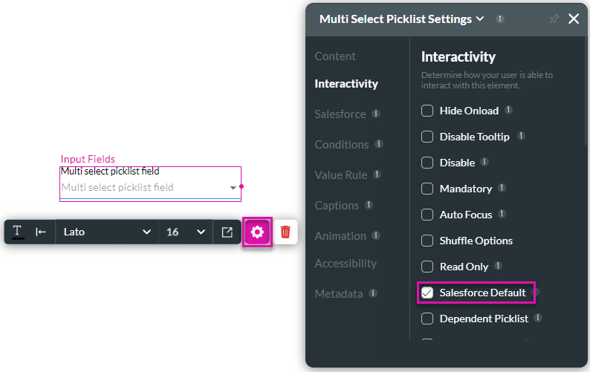Click the Multi select picklist field input
This screenshot has width=590, height=372.
pos(149,188)
